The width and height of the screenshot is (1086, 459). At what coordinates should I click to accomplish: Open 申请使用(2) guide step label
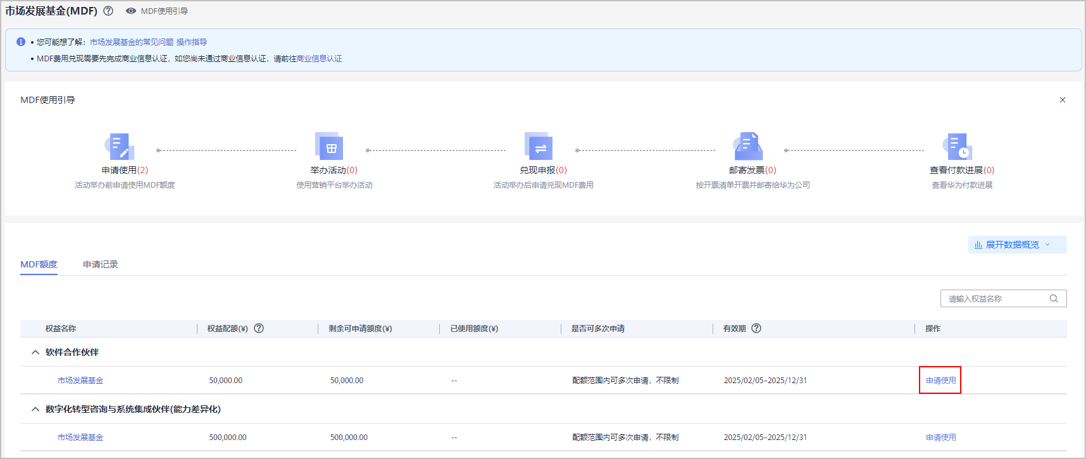click(125, 170)
